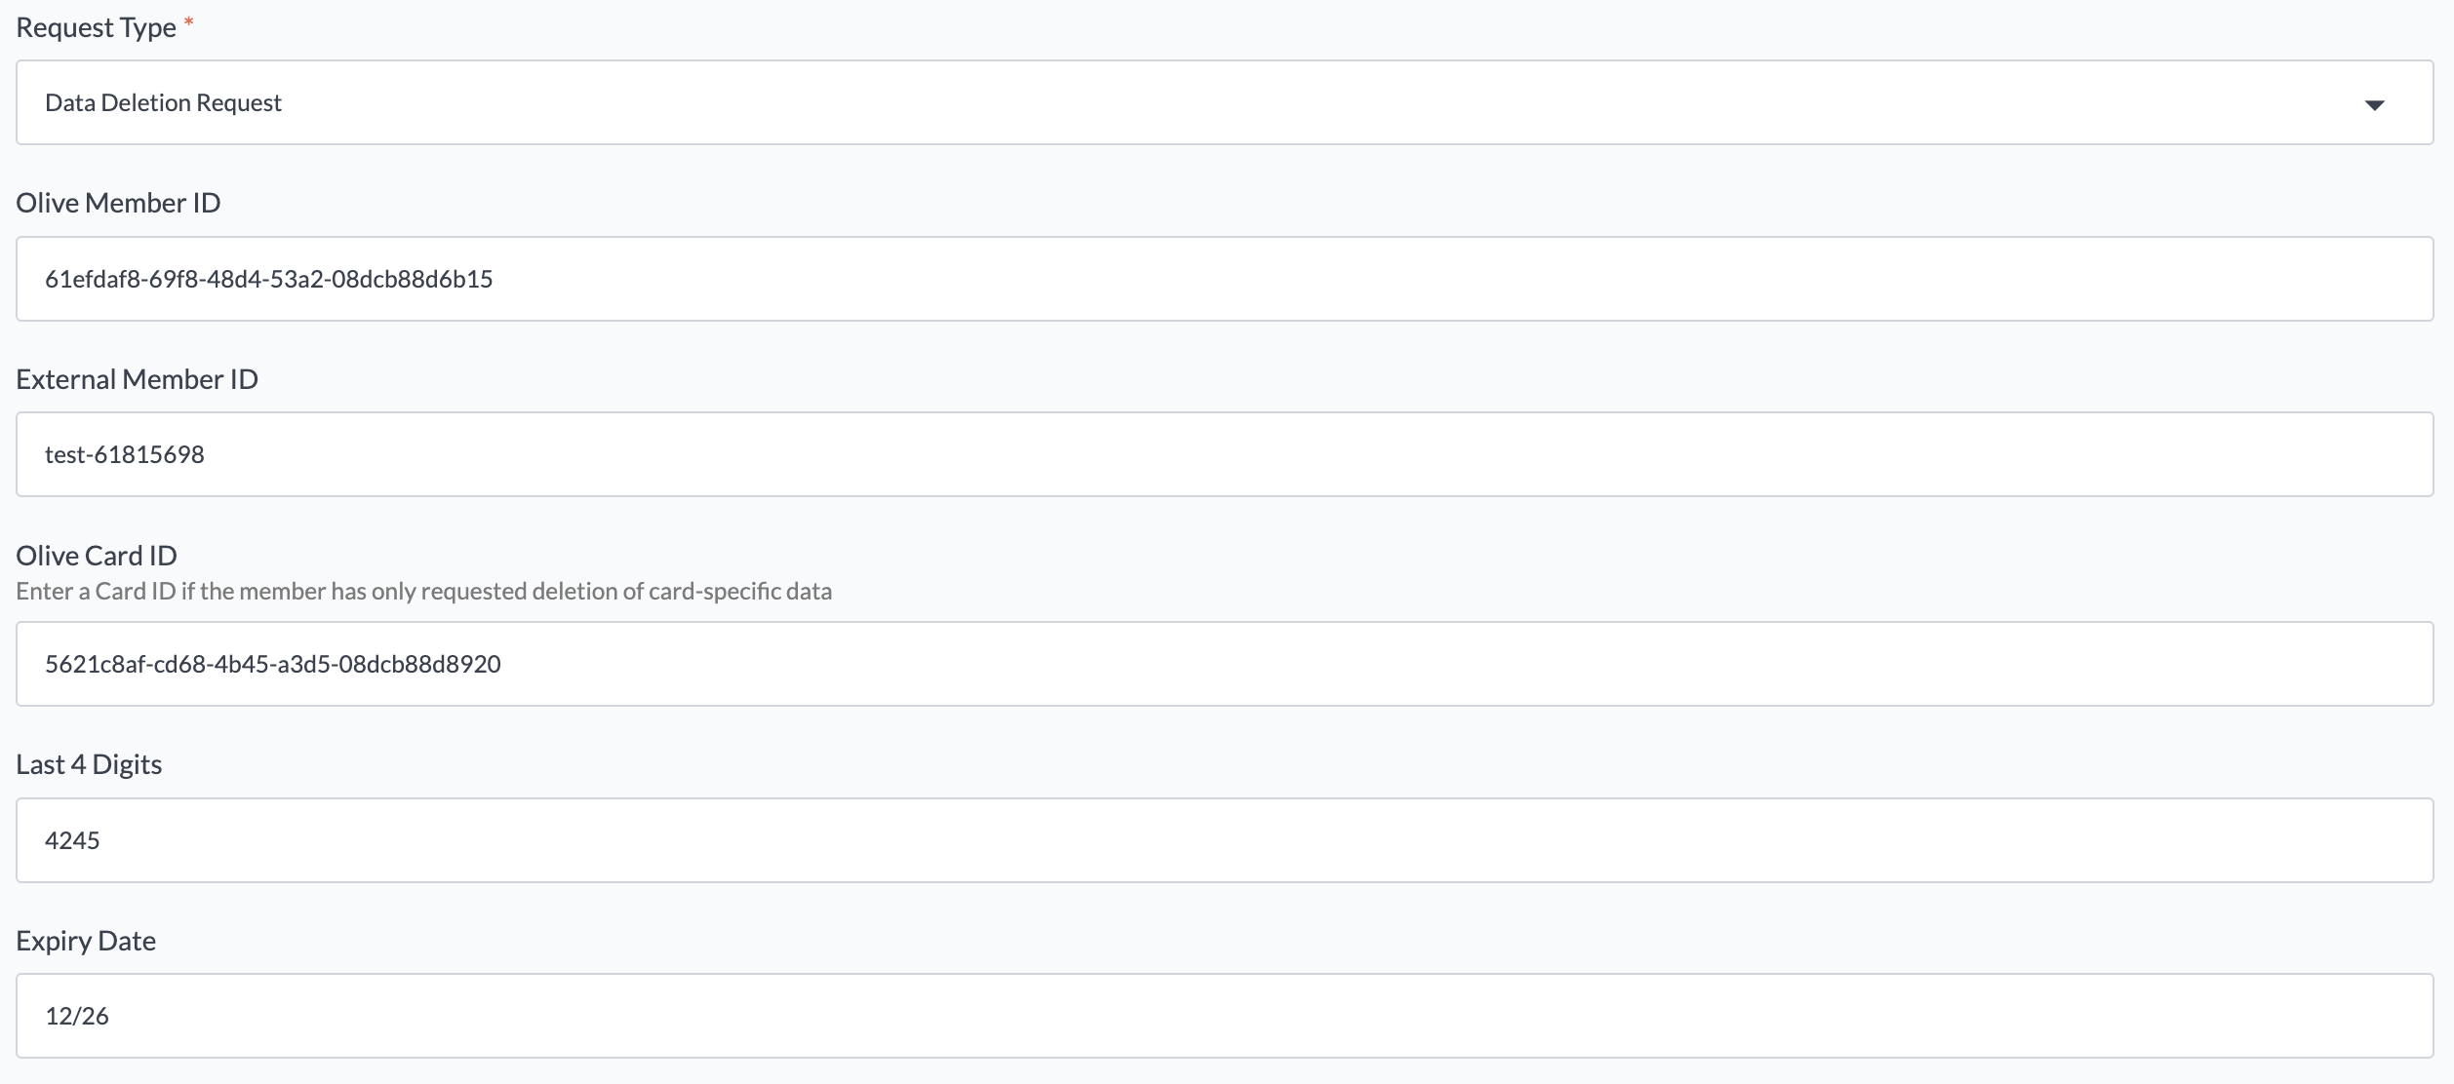The width and height of the screenshot is (2454, 1084).
Task: Click the Request Type label
Action: click(x=97, y=28)
